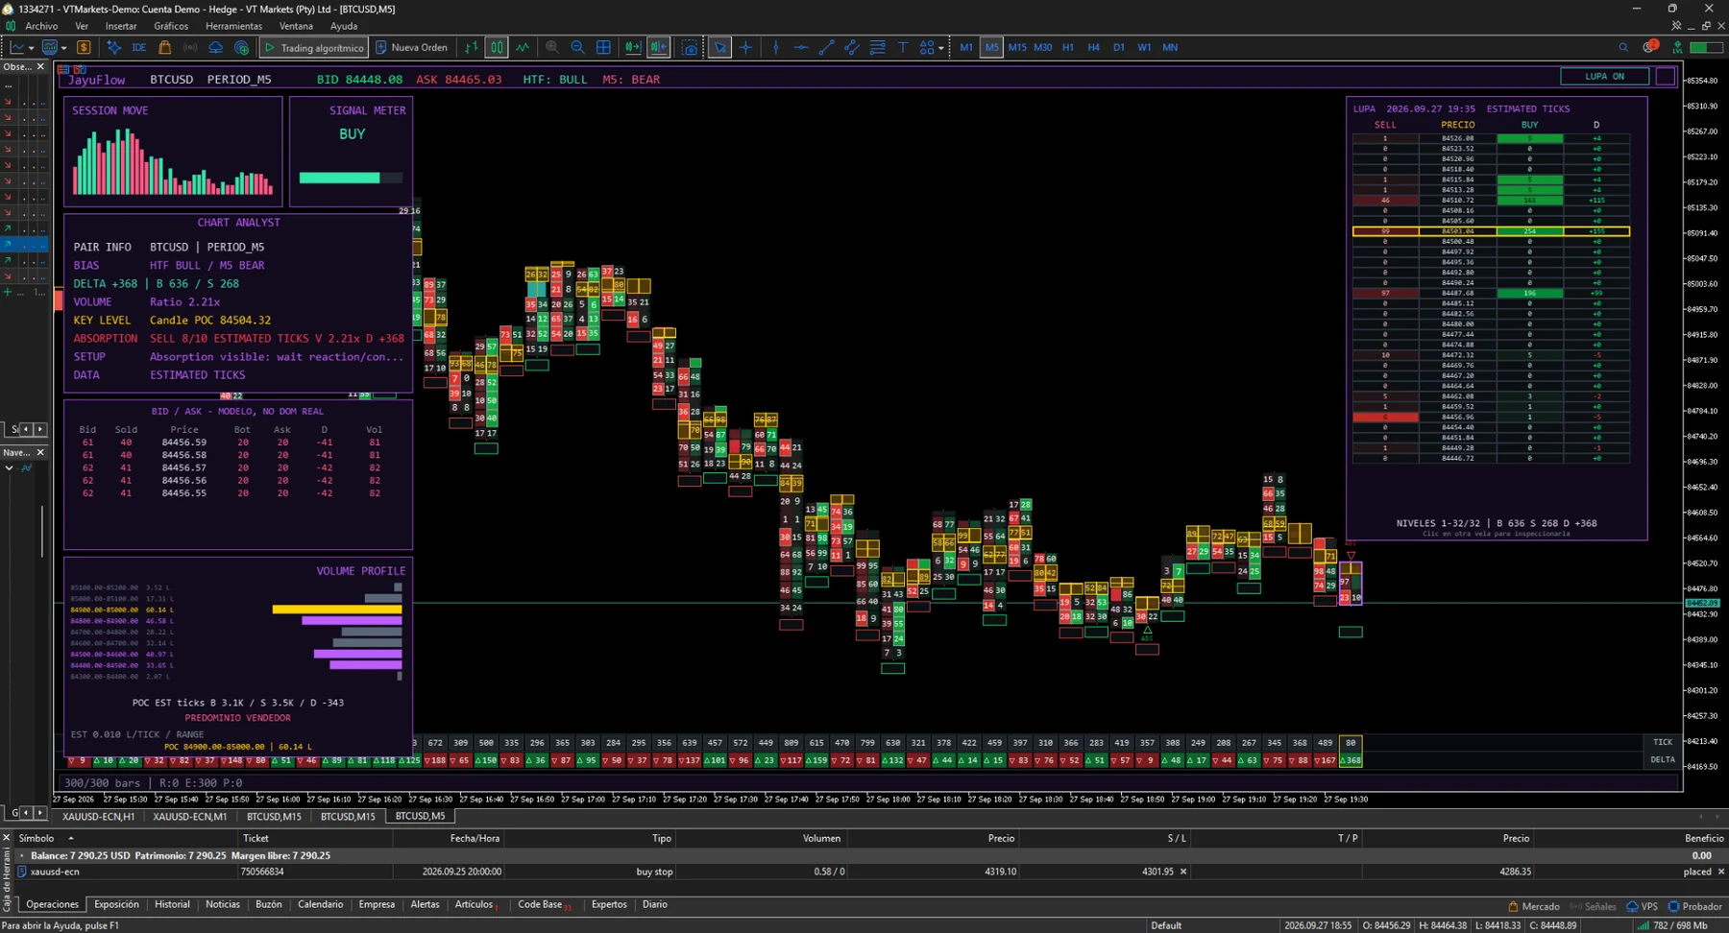Click the Mercado link in status bar
The width and height of the screenshot is (1729, 933).
[1534, 906]
